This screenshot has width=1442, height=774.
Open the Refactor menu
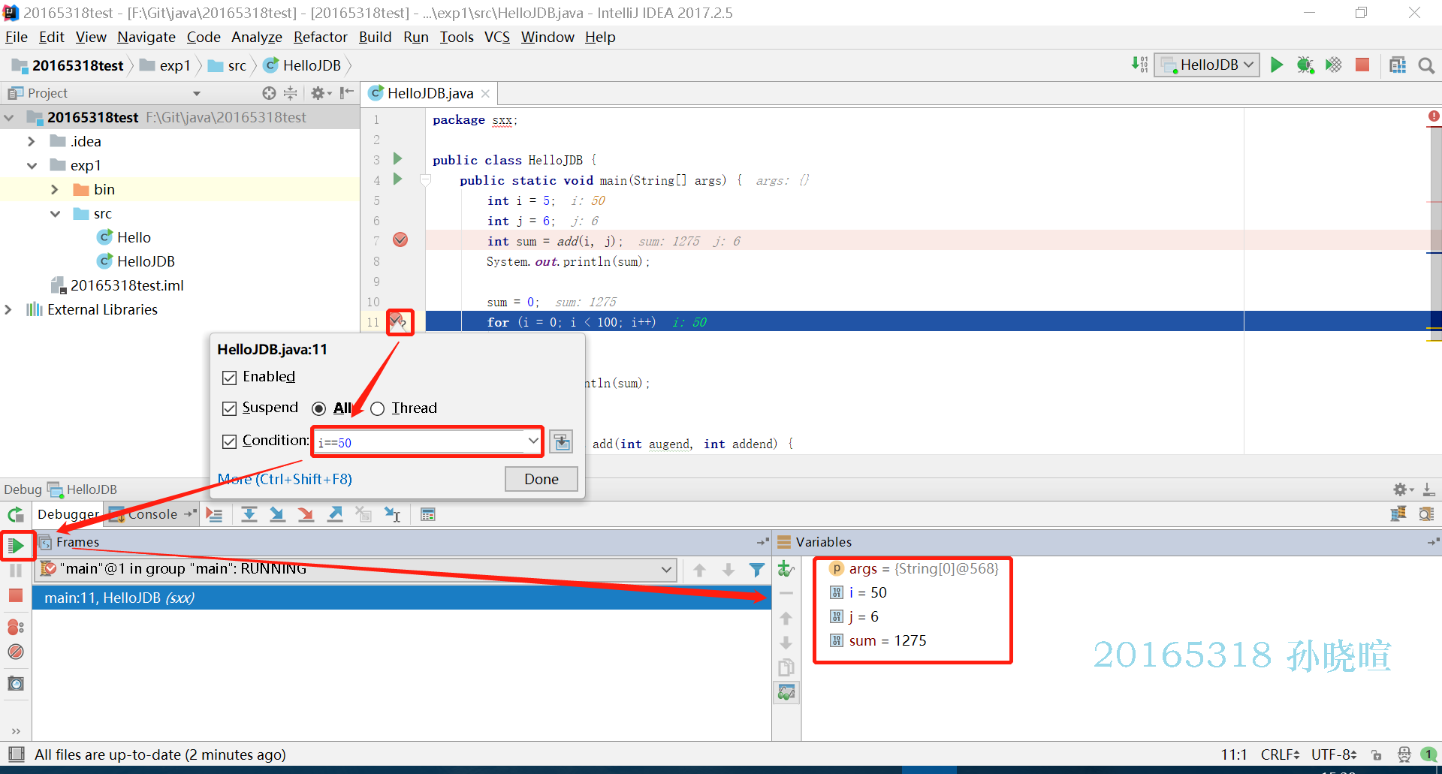click(320, 37)
